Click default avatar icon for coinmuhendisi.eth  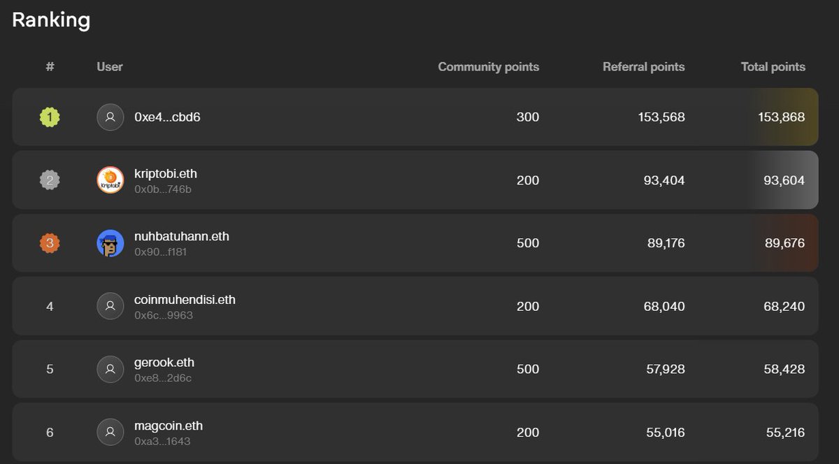point(110,306)
